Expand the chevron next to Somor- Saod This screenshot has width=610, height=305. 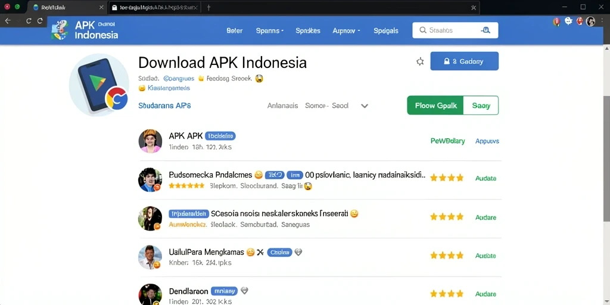coord(364,106)
